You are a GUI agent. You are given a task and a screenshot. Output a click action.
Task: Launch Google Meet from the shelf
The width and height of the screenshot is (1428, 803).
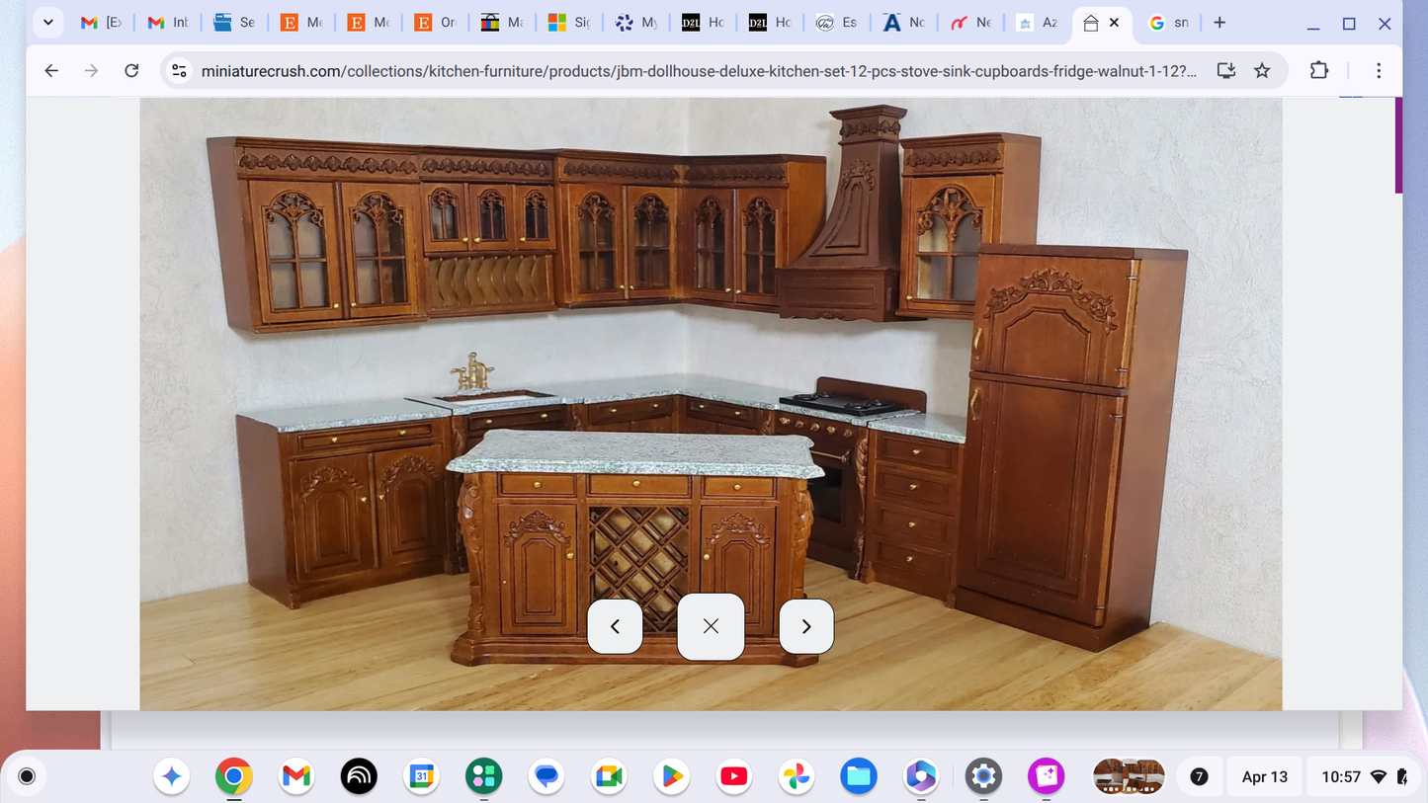click(x=609, y=776)
